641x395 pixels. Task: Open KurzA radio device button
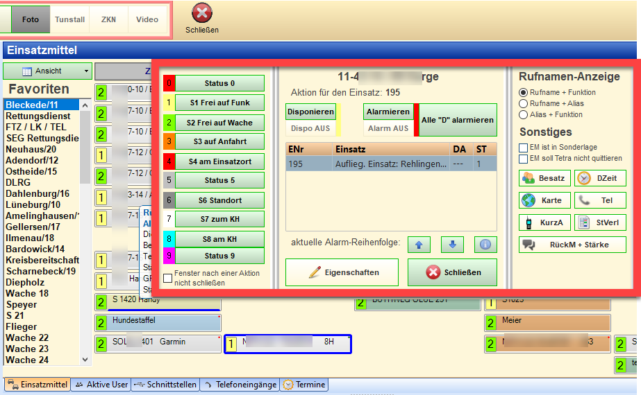544,222
